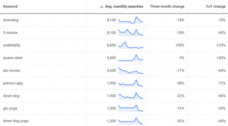Click the -72% YoY change for peloton app

221,83
